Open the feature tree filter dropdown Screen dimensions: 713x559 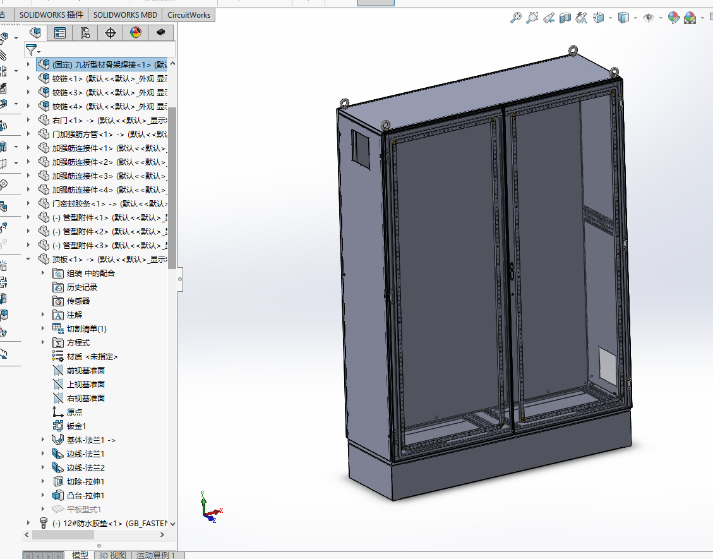pos(33,49)
